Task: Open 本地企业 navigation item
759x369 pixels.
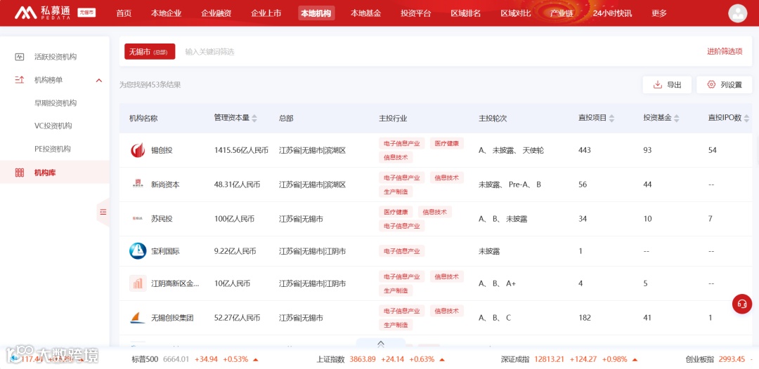Action: coord(166,13)
